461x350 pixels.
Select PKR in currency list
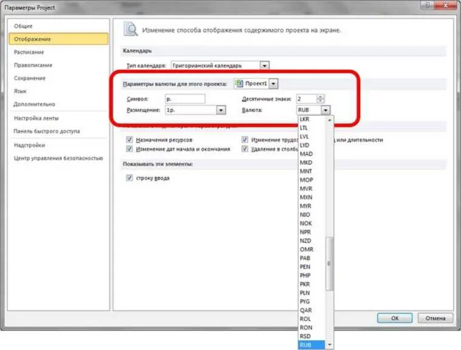click(x=312, y=284)
